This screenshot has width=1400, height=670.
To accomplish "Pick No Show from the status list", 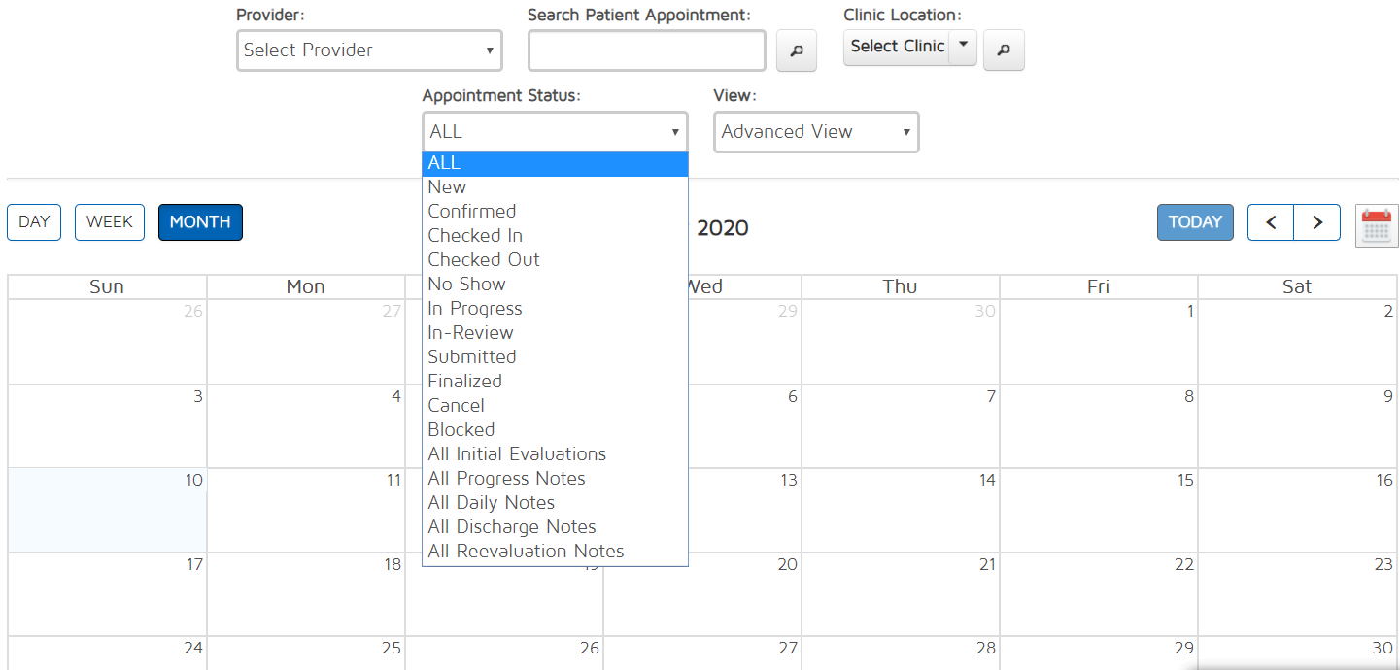I will point(466,285).
